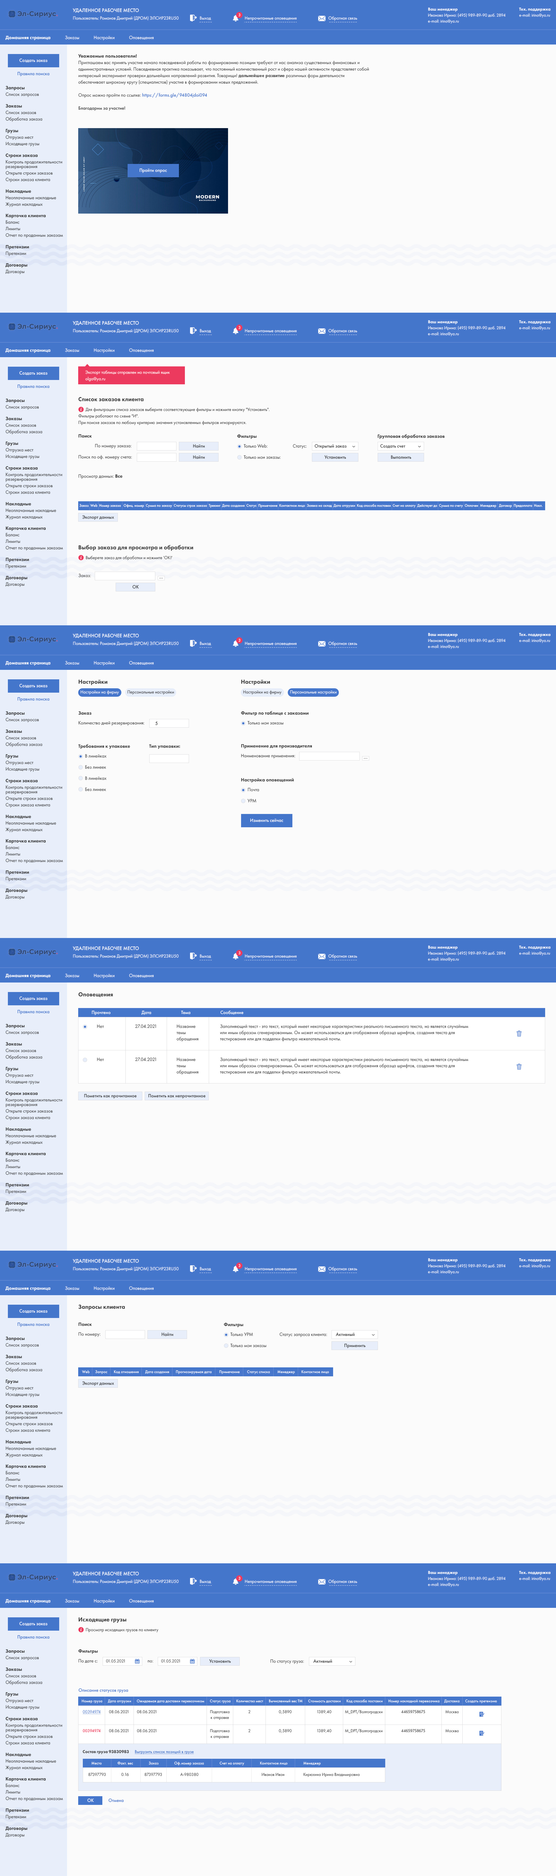This screenshot has width=556, height=1876.
Task: Delete the second notification using trash icon
Action: tap(519, 1067)
